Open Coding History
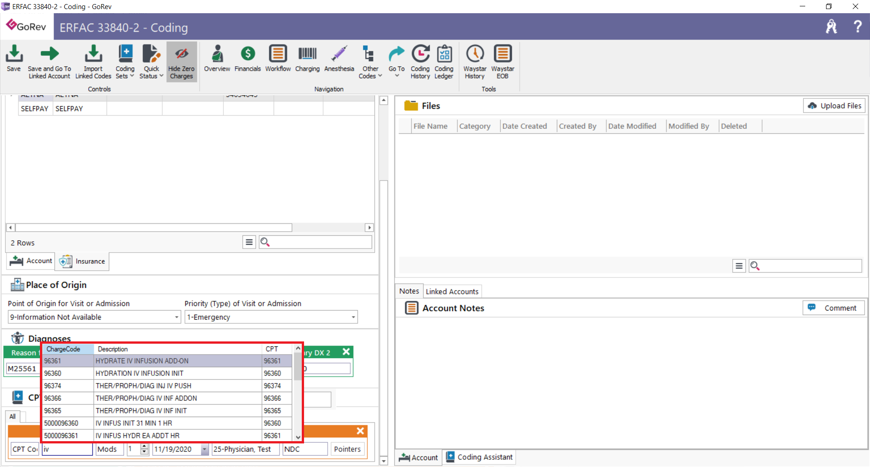The height and width of the screenshot is (467, 870). pyautogui.click(x=420, y=62)
